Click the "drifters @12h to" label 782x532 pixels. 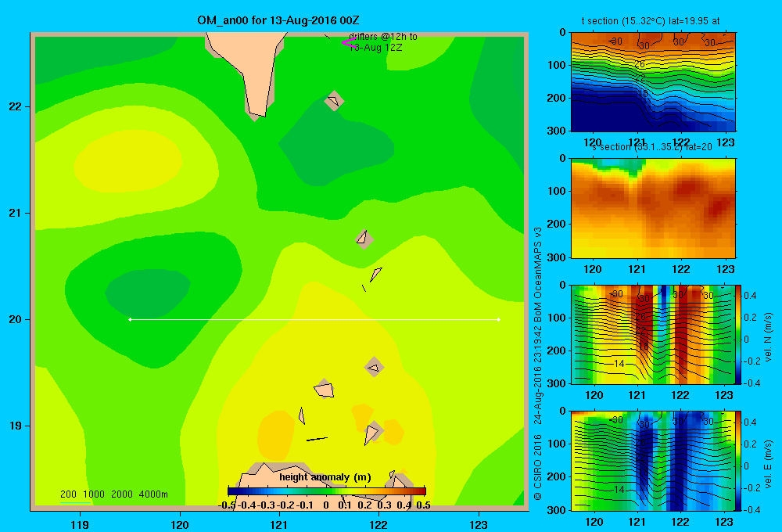point(383,37)
